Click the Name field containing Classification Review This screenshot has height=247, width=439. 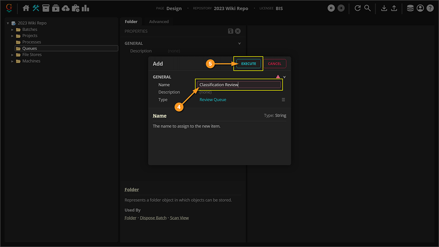pos(239,85)
